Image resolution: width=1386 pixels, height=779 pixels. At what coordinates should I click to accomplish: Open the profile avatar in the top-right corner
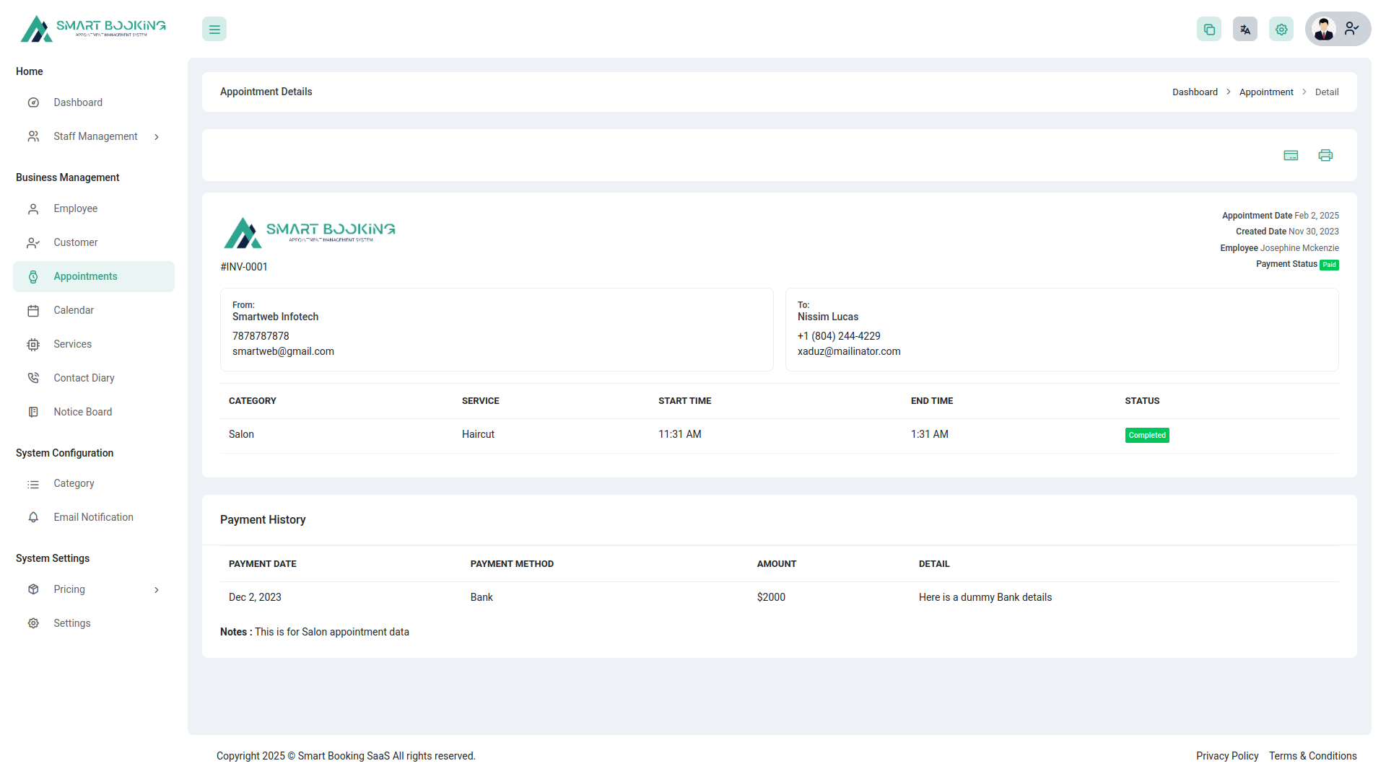[x=1324, y=29]
